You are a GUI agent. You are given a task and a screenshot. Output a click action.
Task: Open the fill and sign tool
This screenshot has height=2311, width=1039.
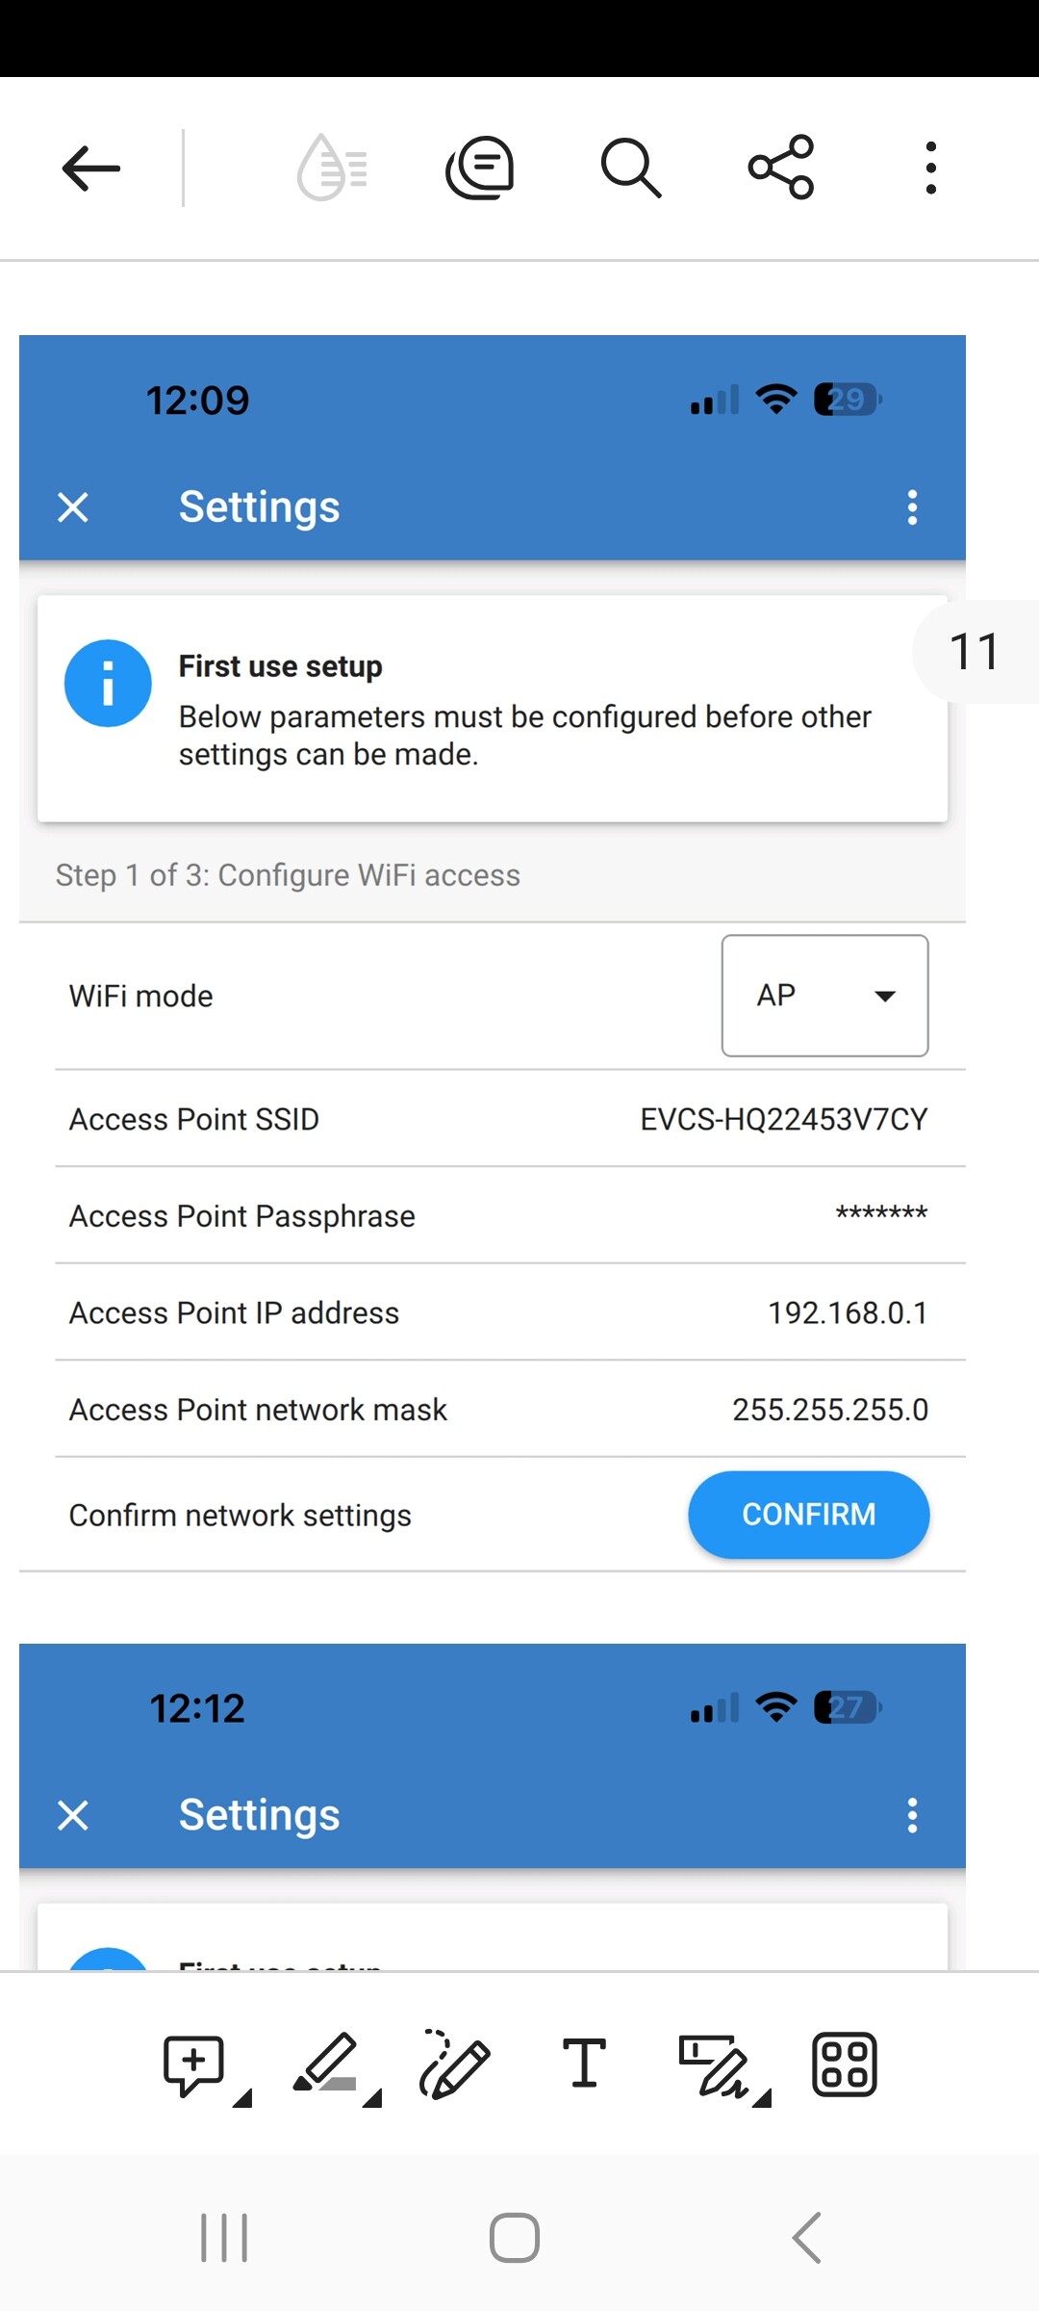[x=715, y=2064]
